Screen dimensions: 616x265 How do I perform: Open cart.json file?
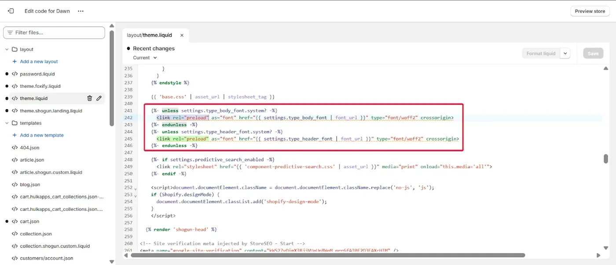point(29,221)
